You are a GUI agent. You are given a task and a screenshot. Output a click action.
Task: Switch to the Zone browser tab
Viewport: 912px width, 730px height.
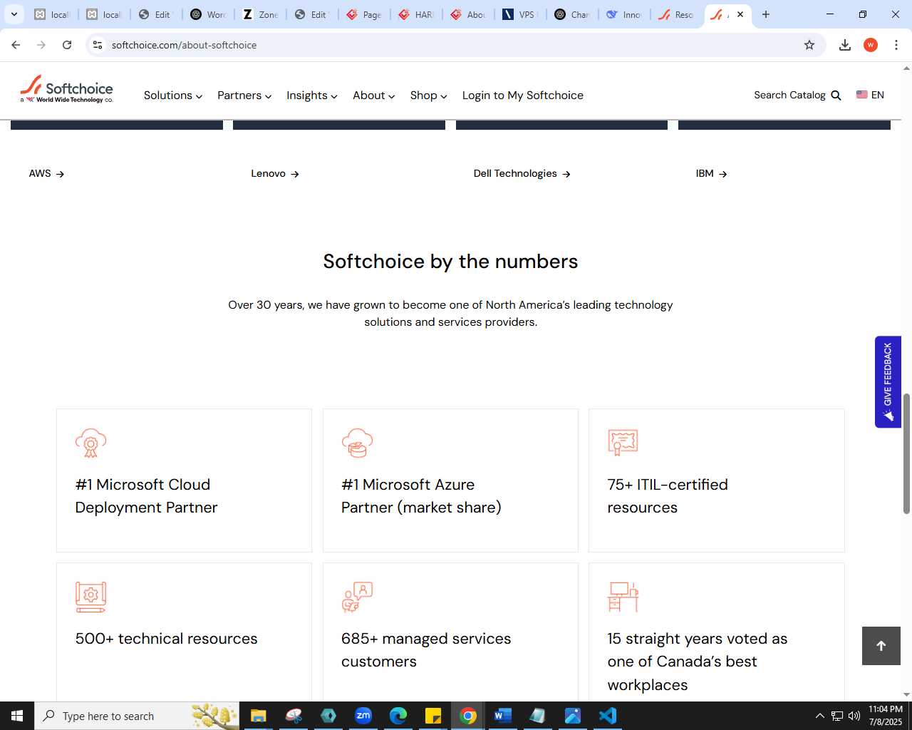click(x=261, y=14)
